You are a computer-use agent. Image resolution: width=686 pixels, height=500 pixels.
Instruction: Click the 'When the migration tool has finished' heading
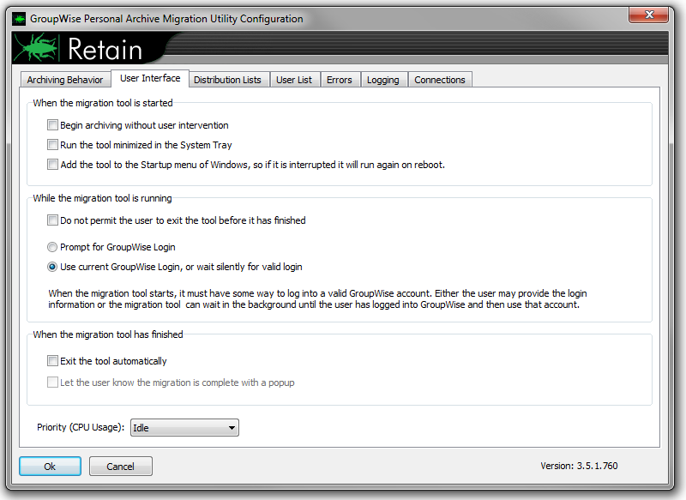pos(108,334)
